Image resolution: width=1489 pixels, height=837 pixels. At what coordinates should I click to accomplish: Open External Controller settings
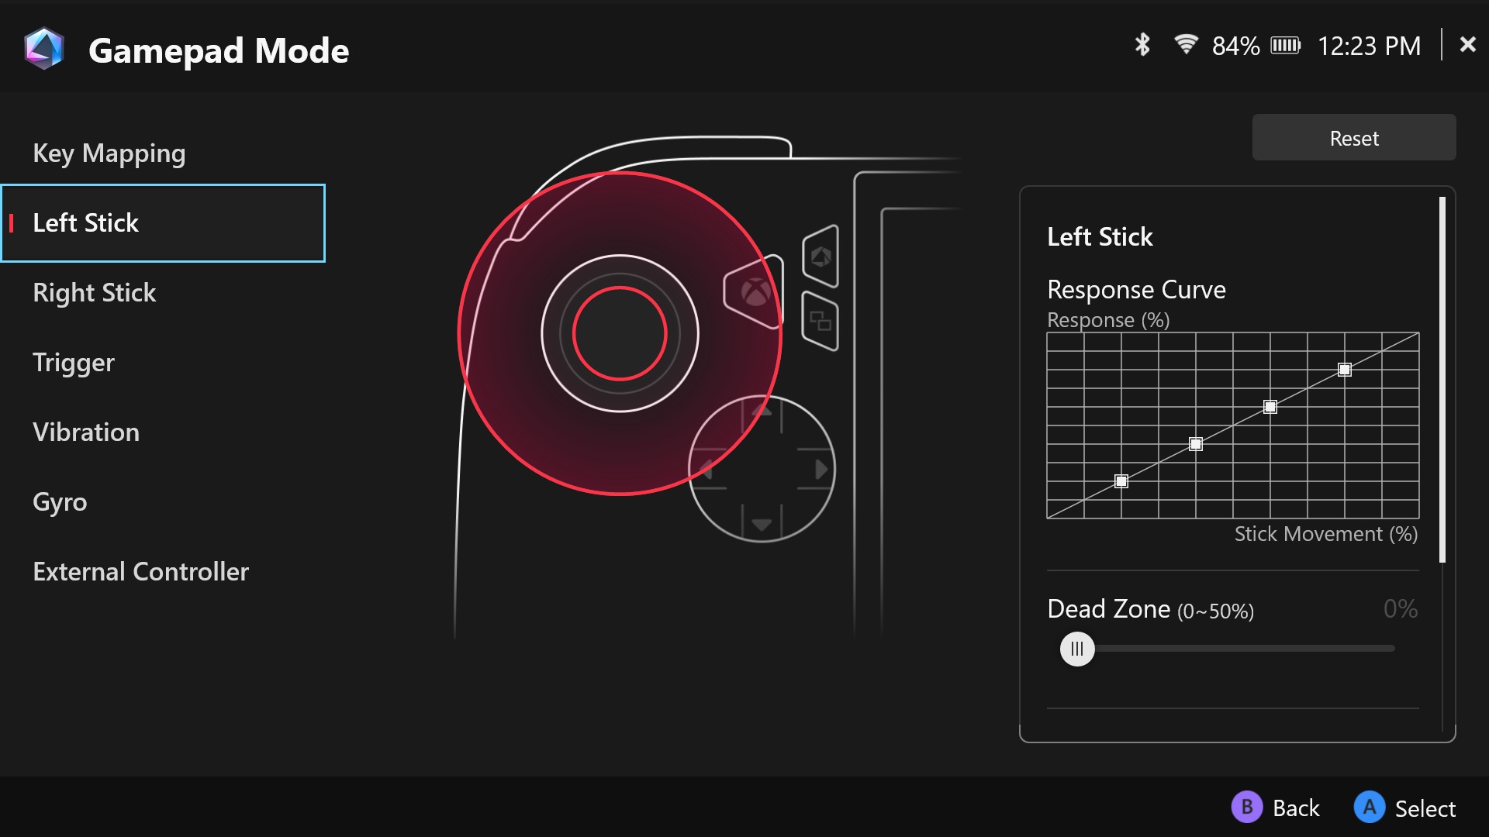tap(140, 572)
